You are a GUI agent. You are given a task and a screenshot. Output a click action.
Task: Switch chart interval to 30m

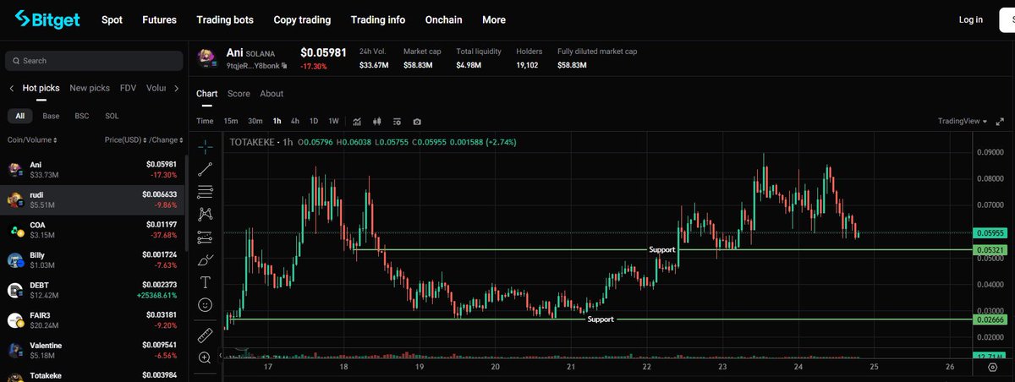(x=255, y=121)
